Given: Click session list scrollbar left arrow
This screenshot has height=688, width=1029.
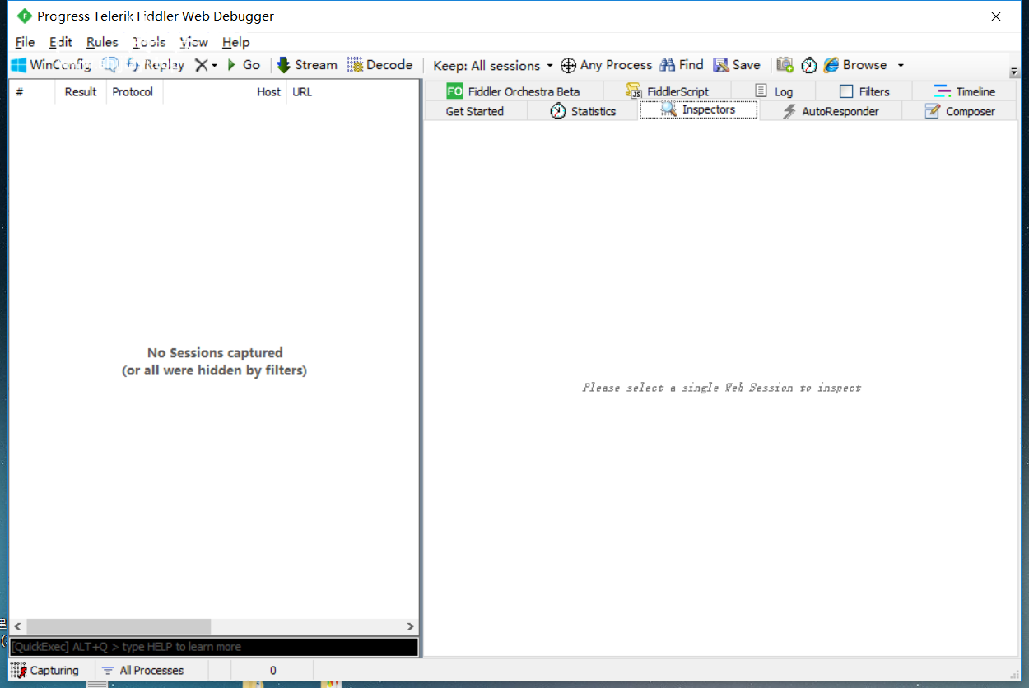Looking at the screenshot, I should point(18,626).
